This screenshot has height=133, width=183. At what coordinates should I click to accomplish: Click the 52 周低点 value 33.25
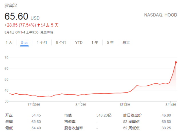(x=166, y=128)
